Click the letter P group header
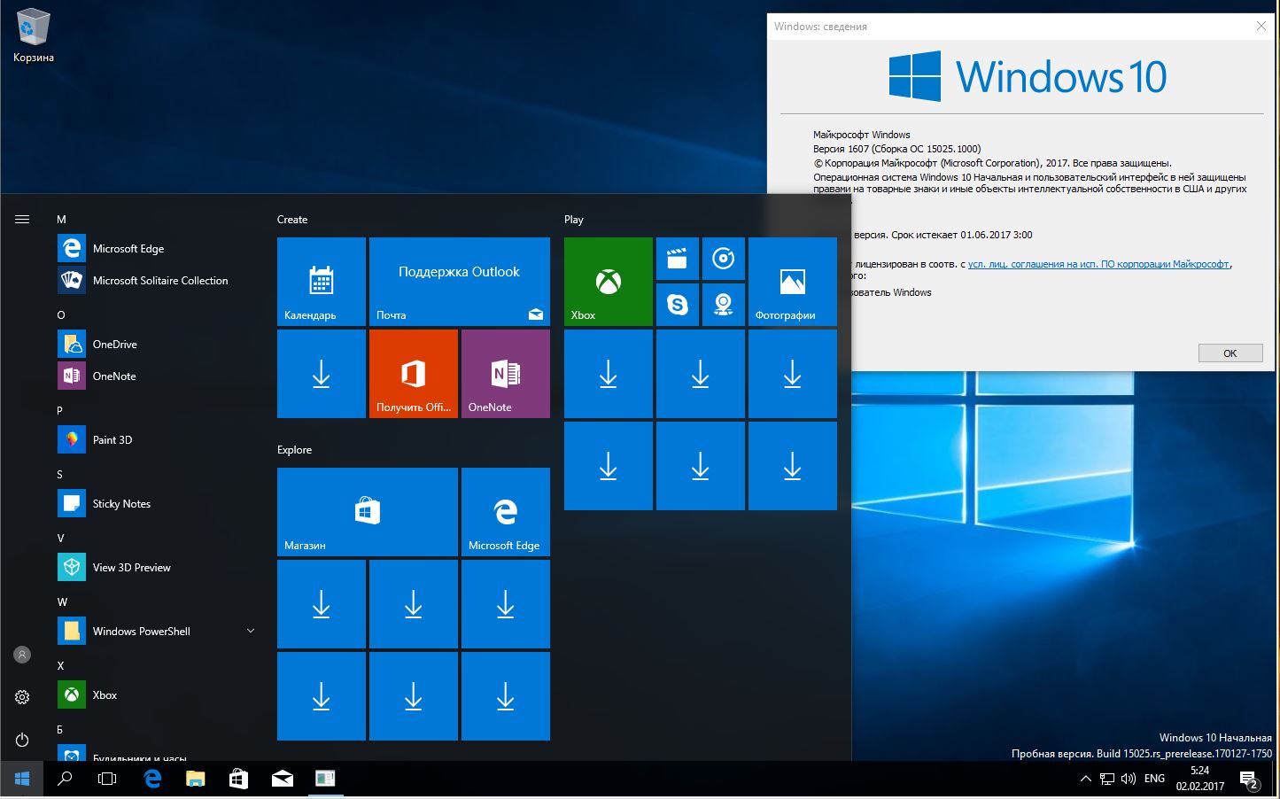 point(59,411)
